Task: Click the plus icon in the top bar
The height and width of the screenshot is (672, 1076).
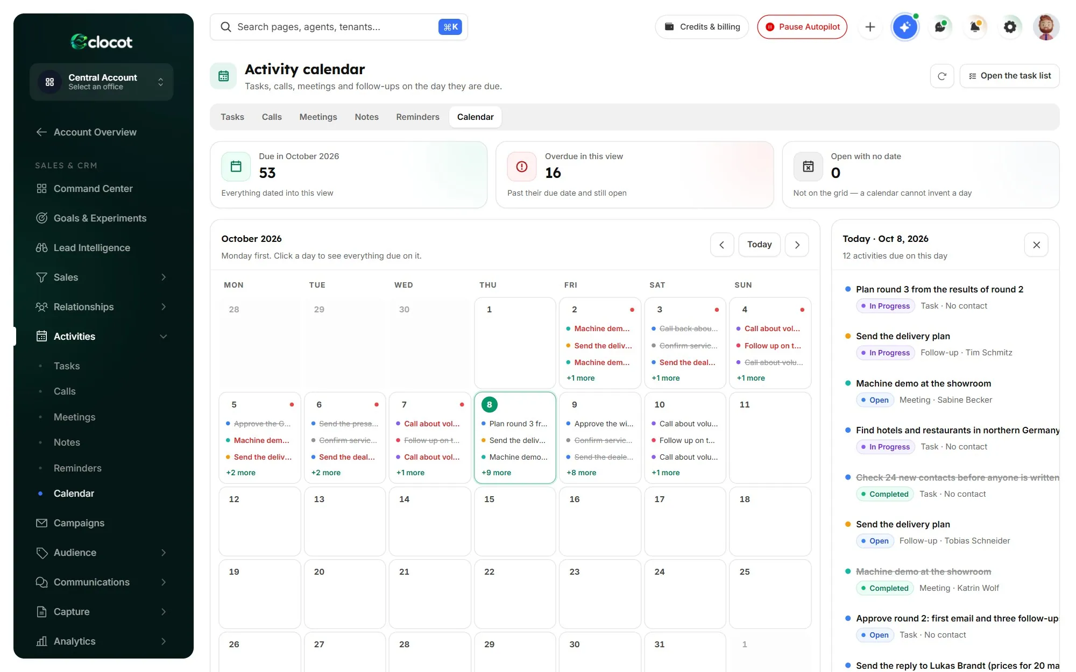Action: pyautogui.click(x=870, y=27)
